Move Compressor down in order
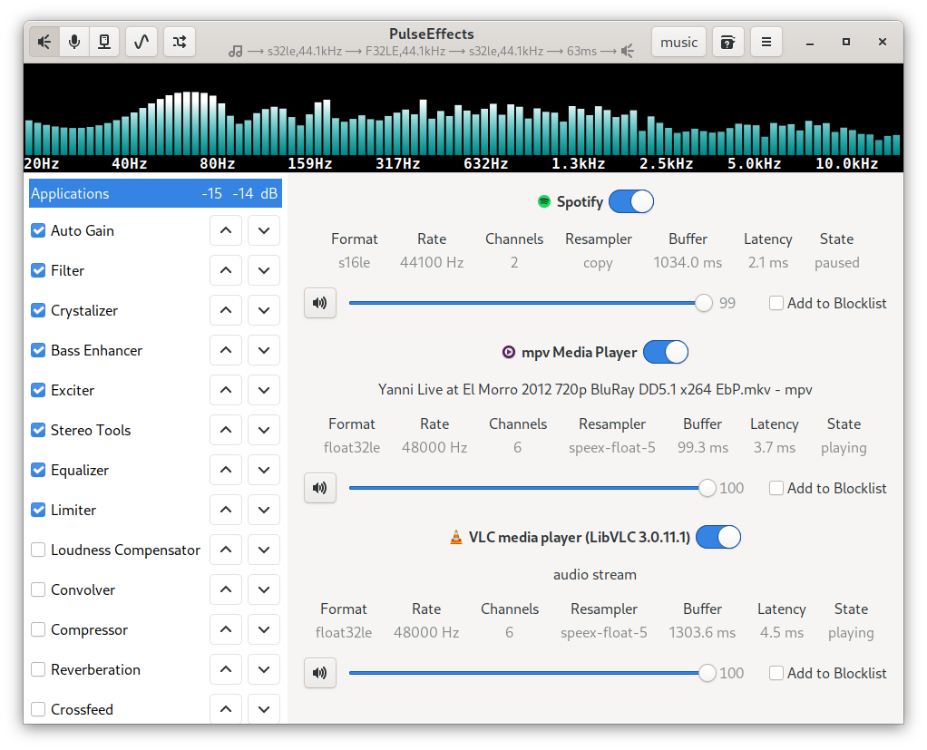 point(264,629)
